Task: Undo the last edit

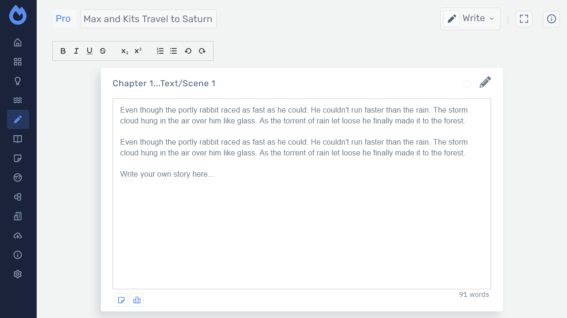Action: point(188,51)
